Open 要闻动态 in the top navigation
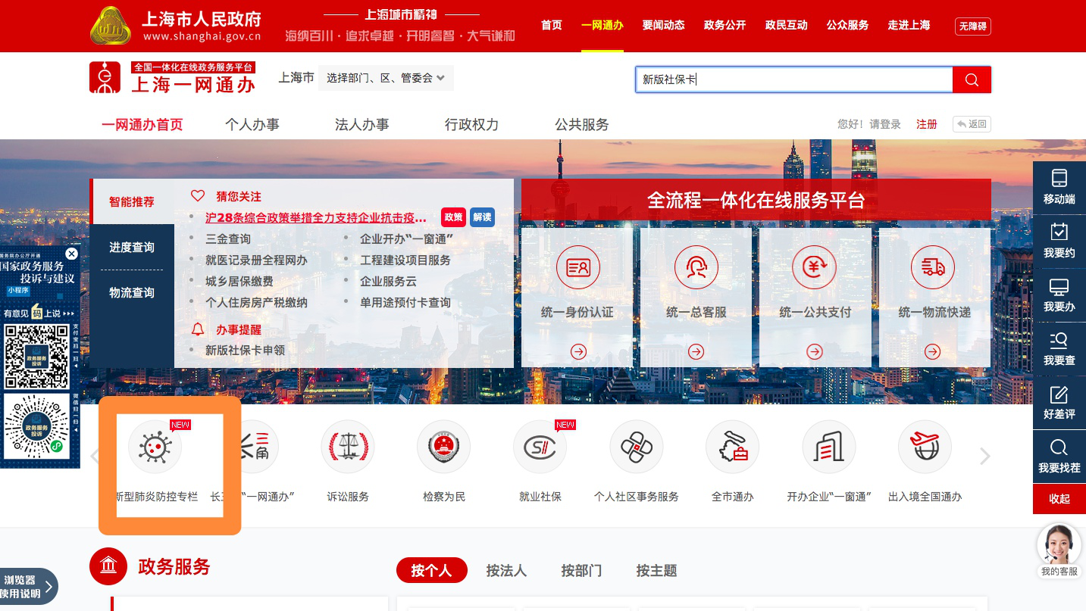1086x611 pixels. pos(663,25)
